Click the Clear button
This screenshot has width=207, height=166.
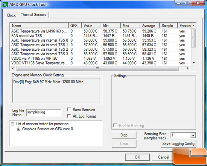pos(124,143)
